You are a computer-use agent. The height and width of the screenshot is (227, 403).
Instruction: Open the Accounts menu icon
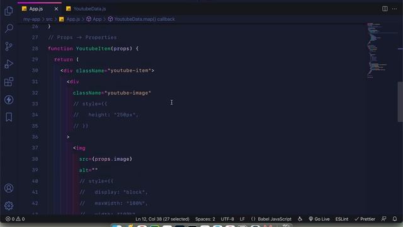9,188
